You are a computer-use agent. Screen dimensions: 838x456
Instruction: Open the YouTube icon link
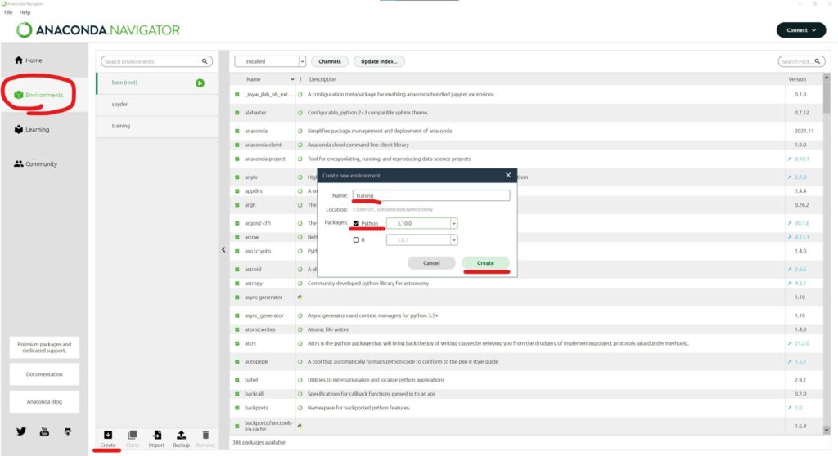pos(44,431)
